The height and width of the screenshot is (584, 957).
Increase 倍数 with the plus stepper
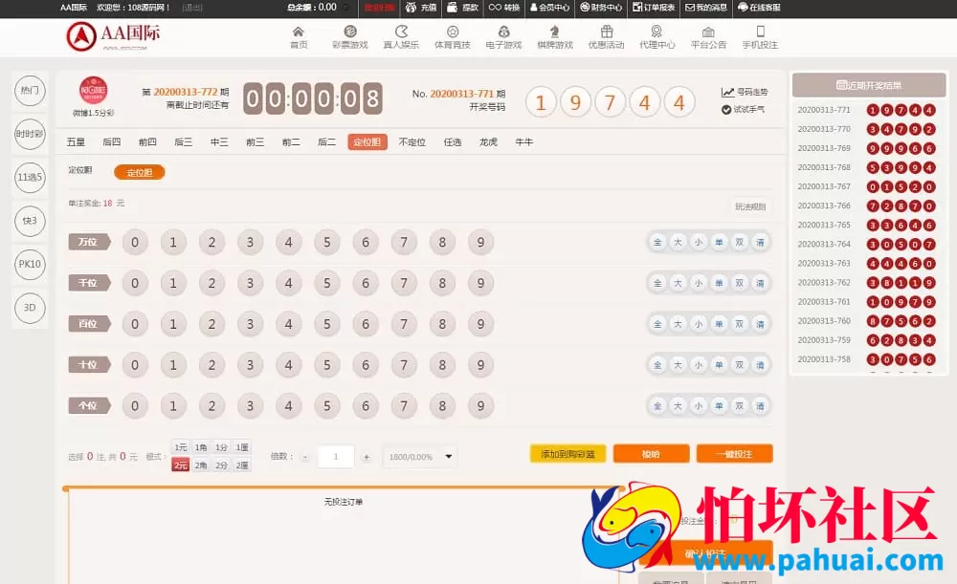pos(367,456)
